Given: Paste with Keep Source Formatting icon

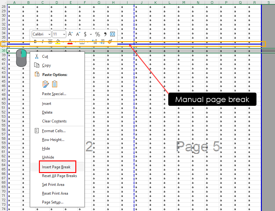Looking at the screenshot, I should [x=46, y=84].
